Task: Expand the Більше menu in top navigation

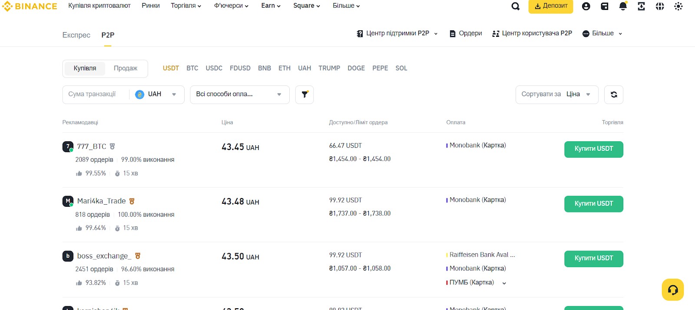Action: click(346, 6)
